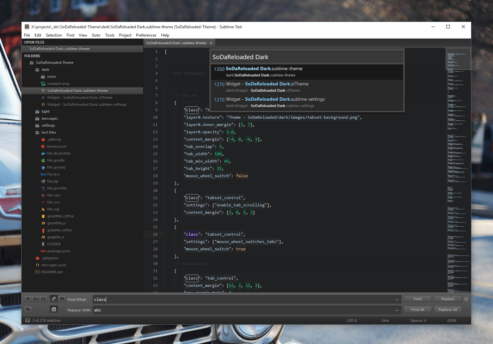Click the side bar toggle icon in status bar
493x344 pixels.
click(28, 320)
